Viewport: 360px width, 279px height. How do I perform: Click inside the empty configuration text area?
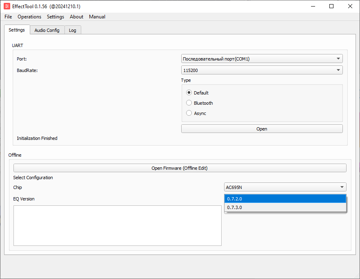click(x=117, y=225)
